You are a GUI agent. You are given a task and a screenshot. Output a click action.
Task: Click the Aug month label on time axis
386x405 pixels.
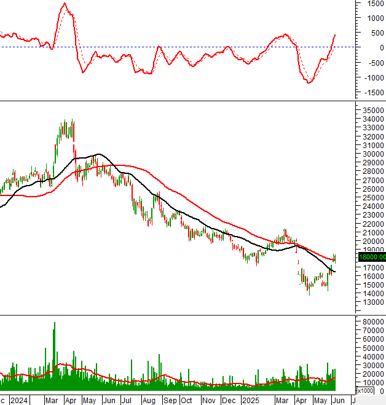click(148, 400)
